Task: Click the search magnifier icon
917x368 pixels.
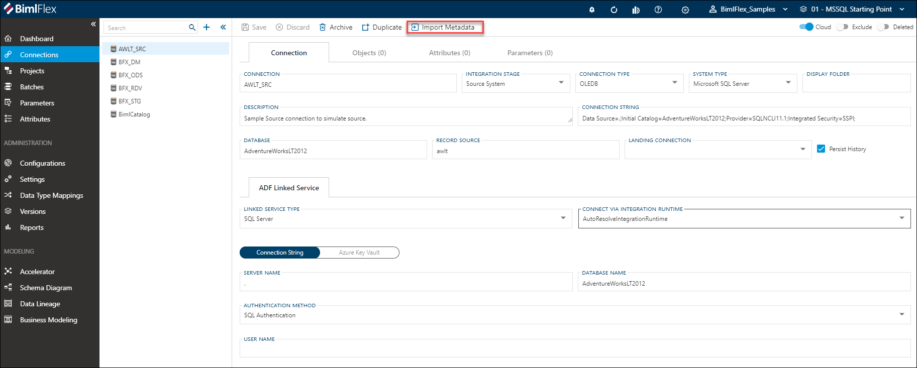Action: click(192, 28)
